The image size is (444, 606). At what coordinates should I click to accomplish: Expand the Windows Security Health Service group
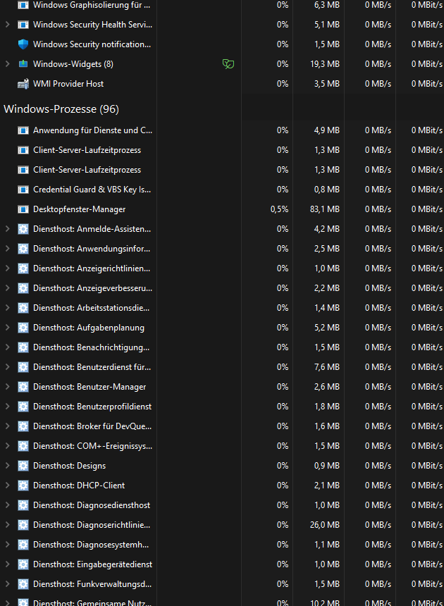(x=7, y=25)
